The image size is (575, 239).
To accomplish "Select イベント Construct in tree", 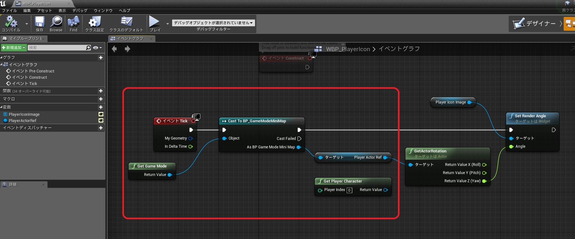I will coord(27,77).
